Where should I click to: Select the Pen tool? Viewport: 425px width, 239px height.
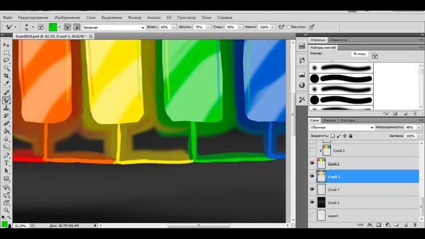pos(6,155)
